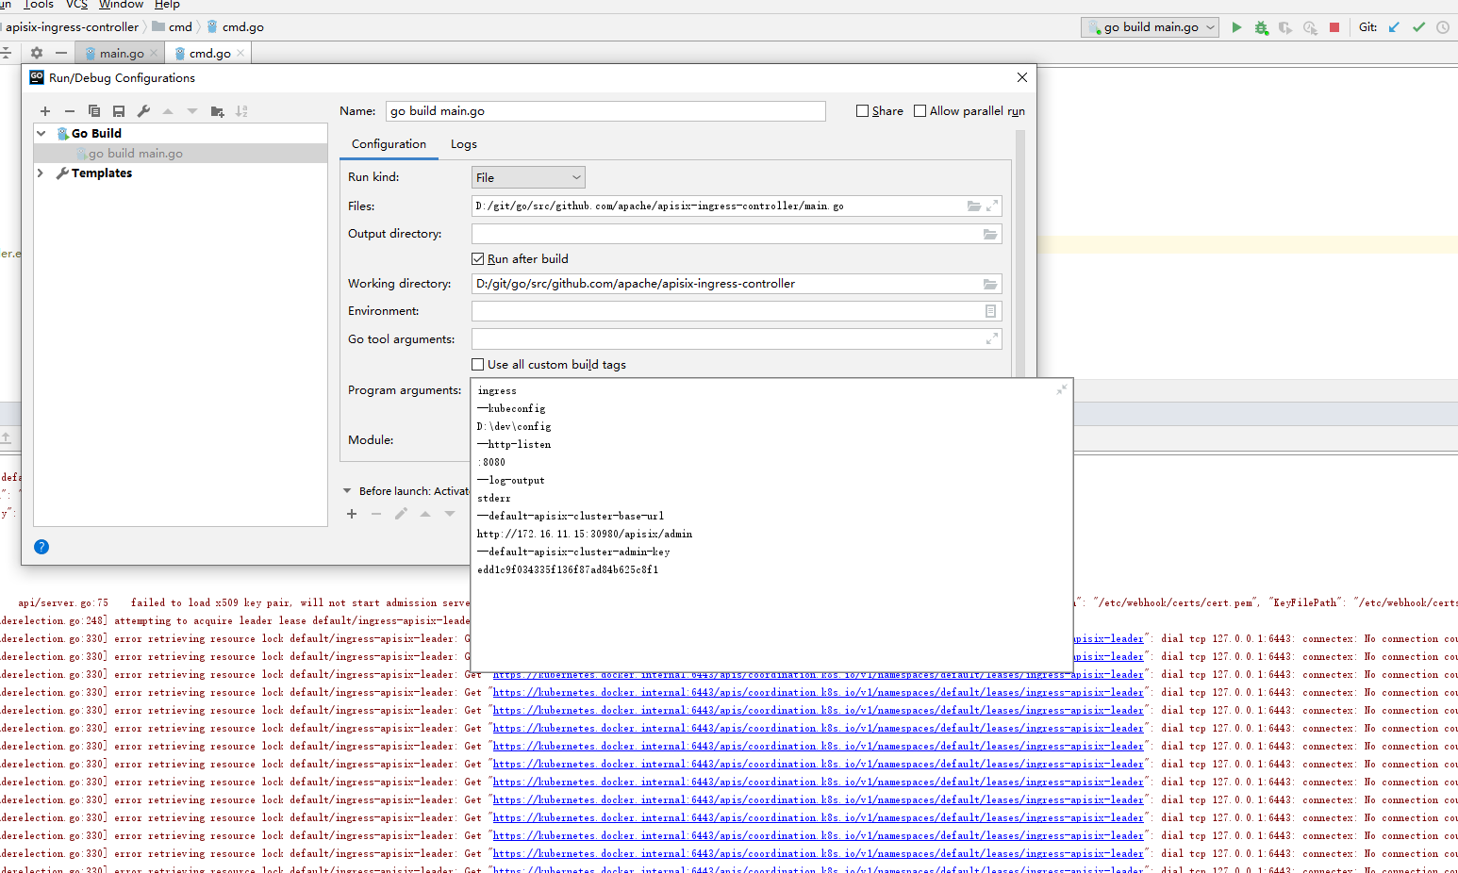
Task: Switch to main.go editor tab
Action: point(122,54)
